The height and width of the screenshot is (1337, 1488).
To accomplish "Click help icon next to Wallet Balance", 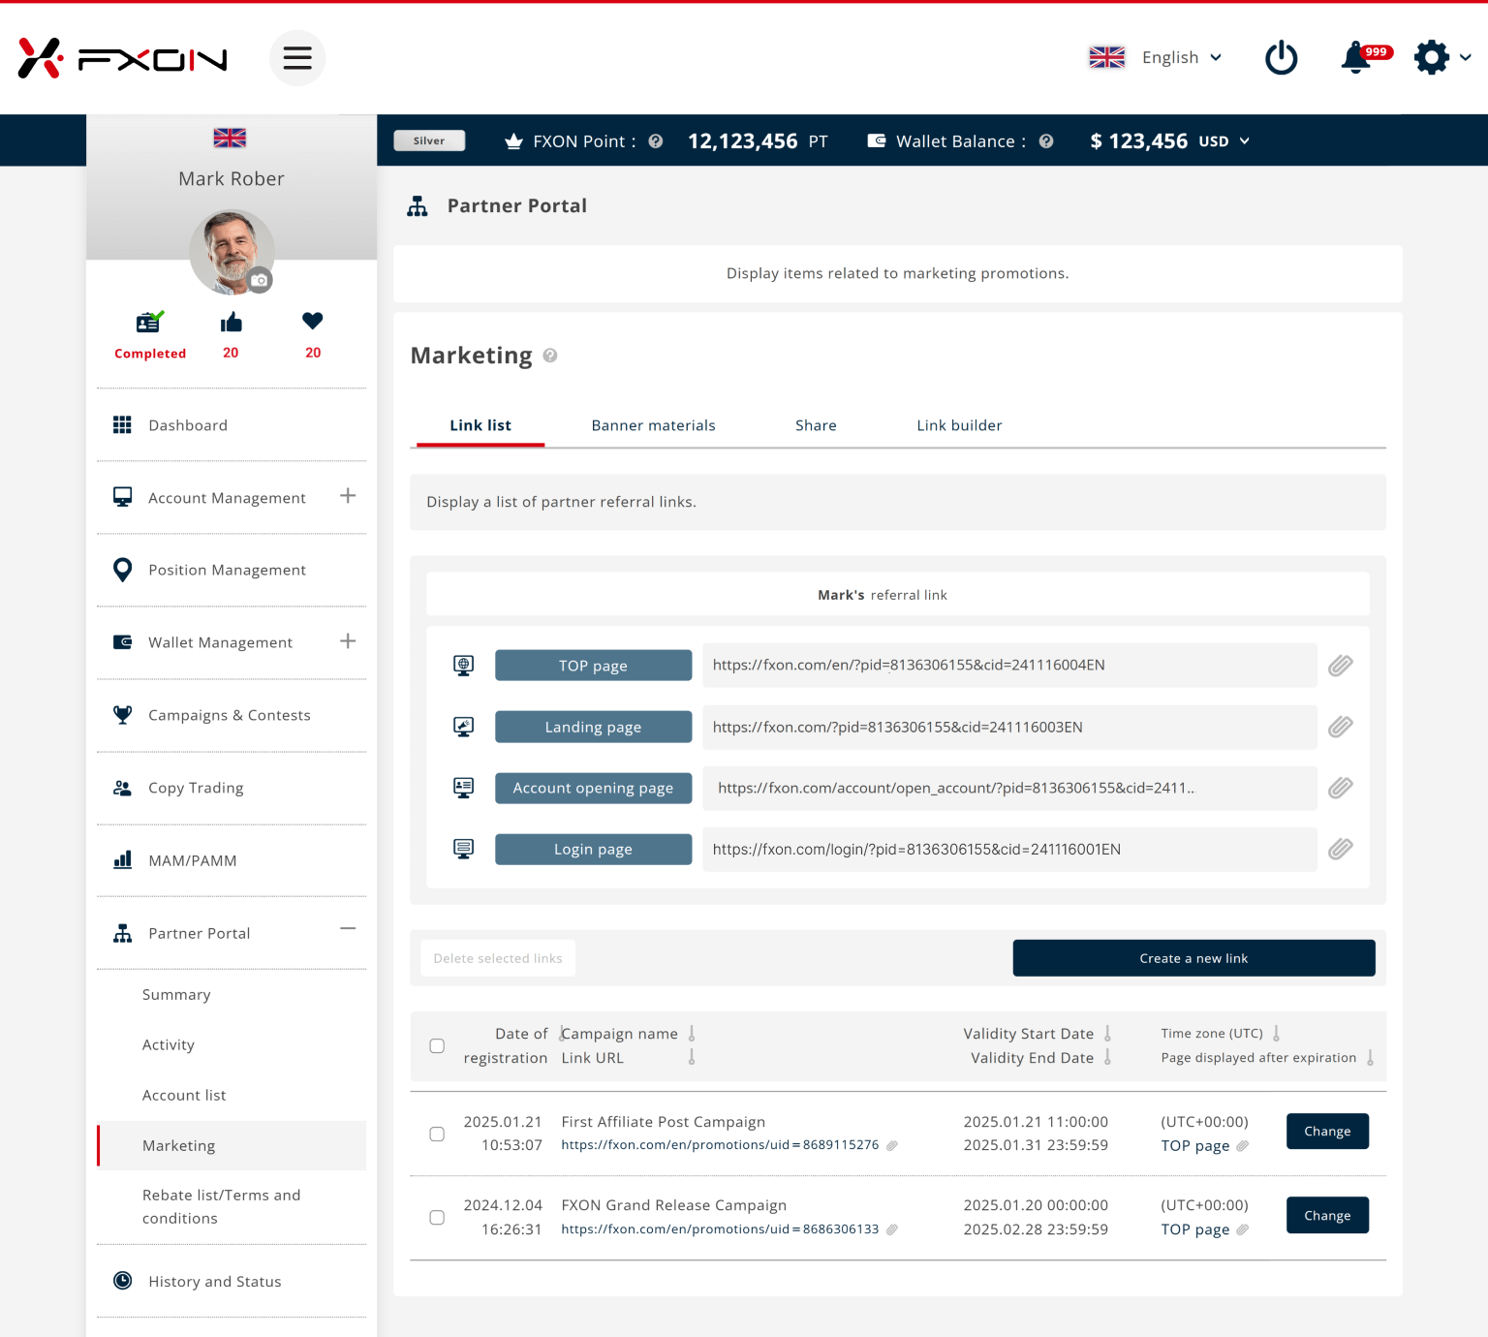I will tap(1046, 141).
